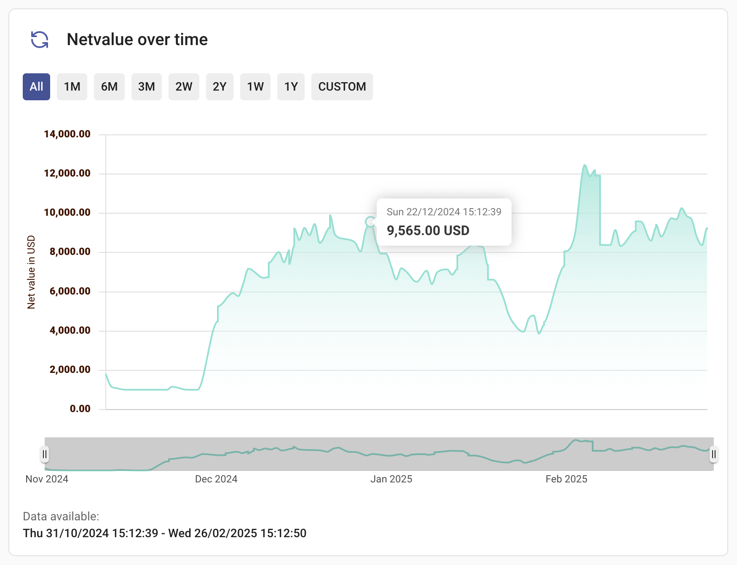Click the 10,000.00 axis label
The width and height of the screenshot is (737, 565).
click(67, 212)
